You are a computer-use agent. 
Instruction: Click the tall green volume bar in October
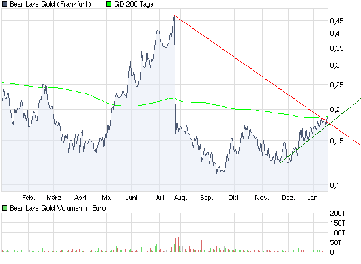point(242,244)
